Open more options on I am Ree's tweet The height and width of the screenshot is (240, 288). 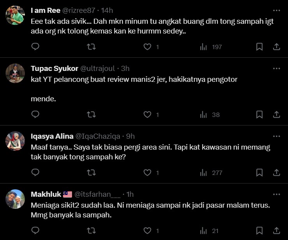pyautogui.click(x=276, y=10)
